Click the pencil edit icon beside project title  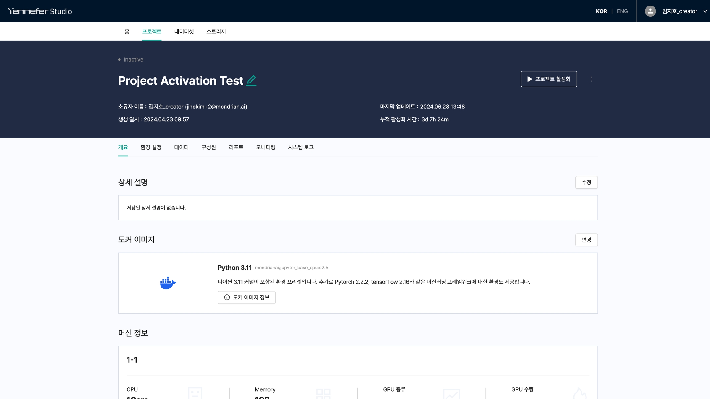click(x=251, y=80)
